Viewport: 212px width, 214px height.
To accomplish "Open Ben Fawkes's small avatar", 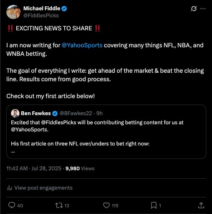I will (x=15, y=113).
